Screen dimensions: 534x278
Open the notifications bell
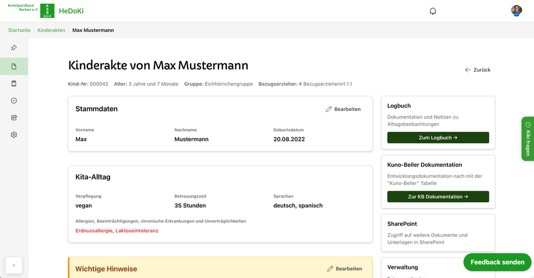[433, 11]
